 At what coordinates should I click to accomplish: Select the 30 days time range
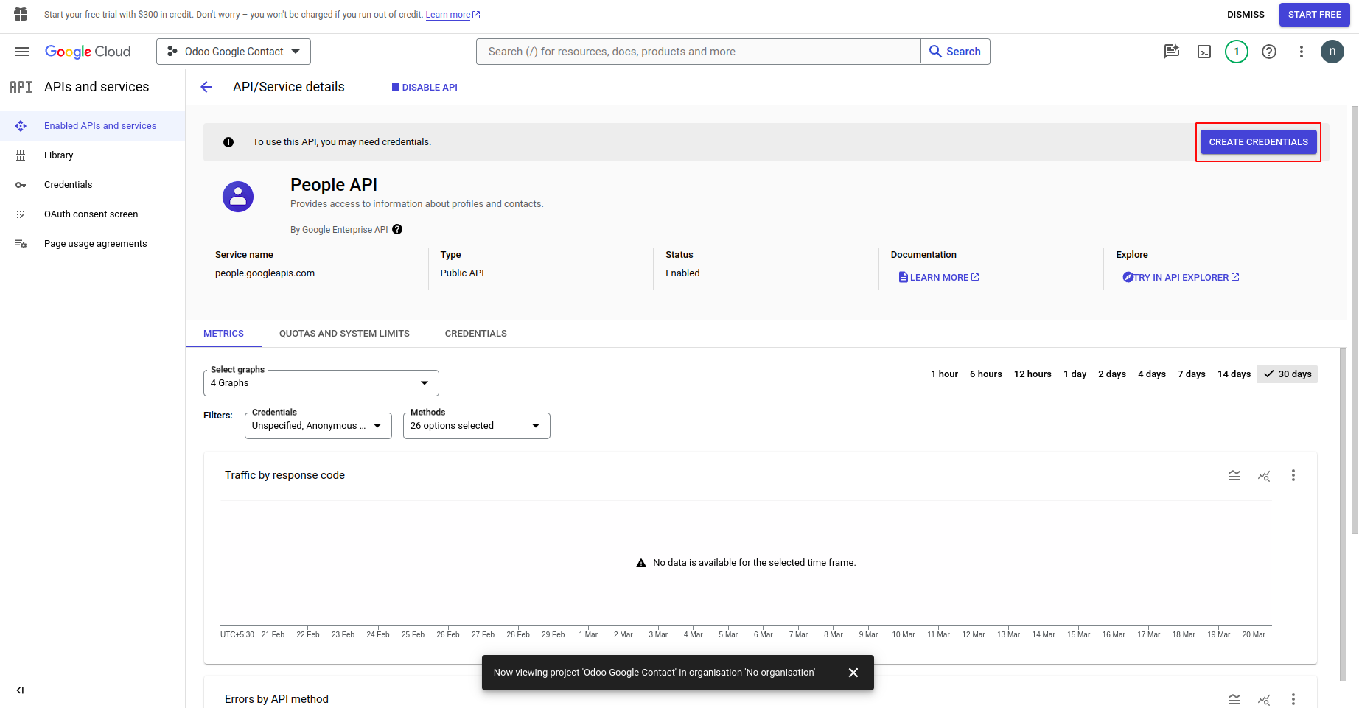(x=1287, y=374)
